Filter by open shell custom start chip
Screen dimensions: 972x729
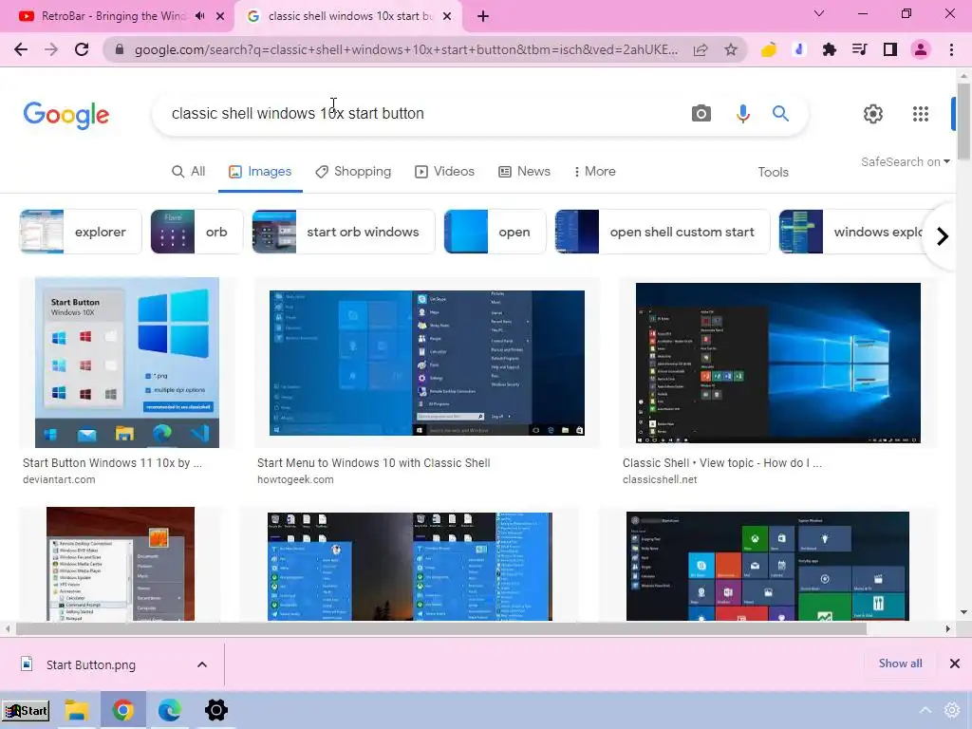pyautogui.click(x=662, y=232)
